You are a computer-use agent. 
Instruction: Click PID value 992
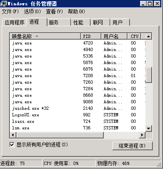click(x=87, y=115)
